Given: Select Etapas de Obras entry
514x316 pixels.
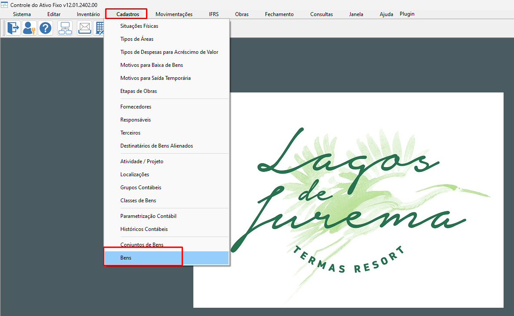Looking at the screenshot, I should (x=166, y=91).
